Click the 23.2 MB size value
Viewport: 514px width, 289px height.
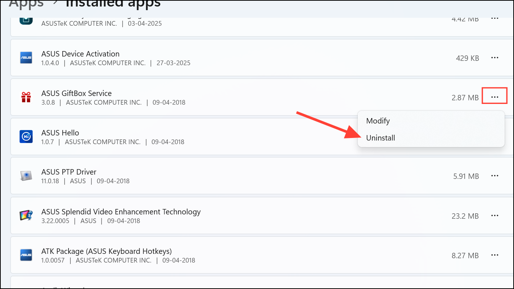pos(465,216)
